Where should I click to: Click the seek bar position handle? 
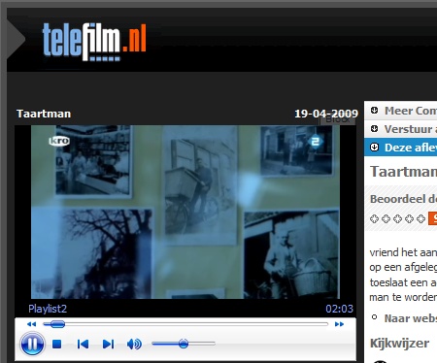(56, 324)
